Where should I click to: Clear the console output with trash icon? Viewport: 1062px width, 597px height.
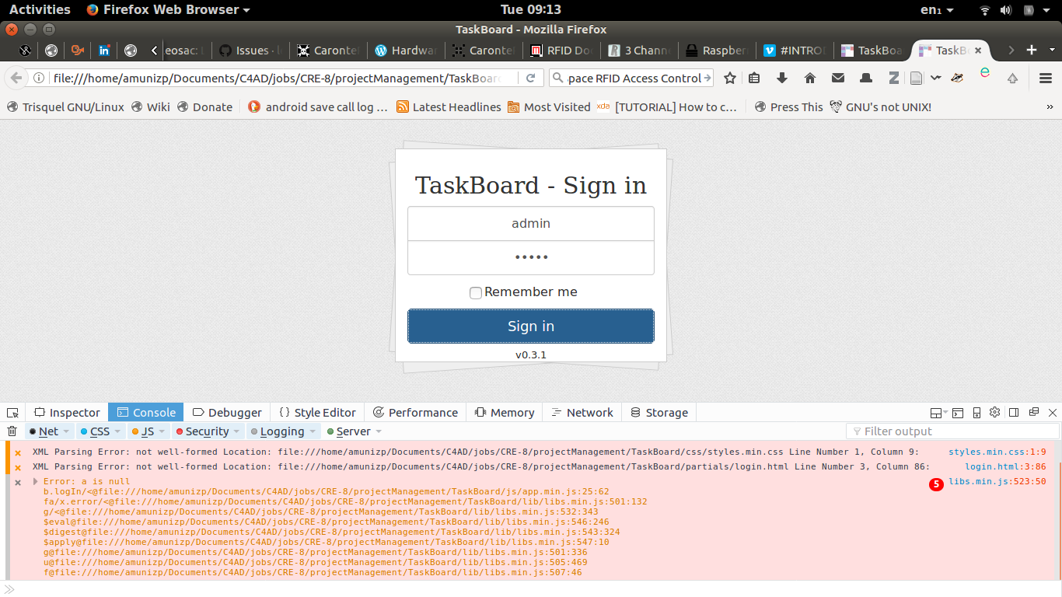tap(12, 431)
